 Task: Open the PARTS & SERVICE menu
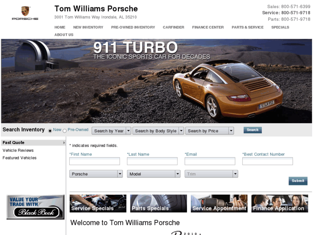click(248, 27)
